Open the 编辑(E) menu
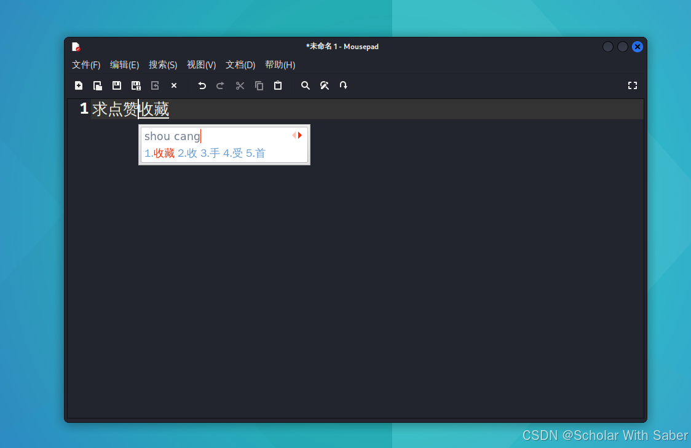The height and width of the screenshot is (448, 691). pyautogui.click(x=125, y=65)
